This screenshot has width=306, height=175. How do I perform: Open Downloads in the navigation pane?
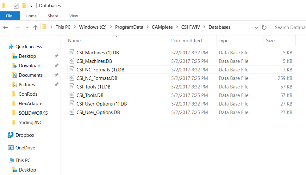pyautogui.click(x=30, y=66)
